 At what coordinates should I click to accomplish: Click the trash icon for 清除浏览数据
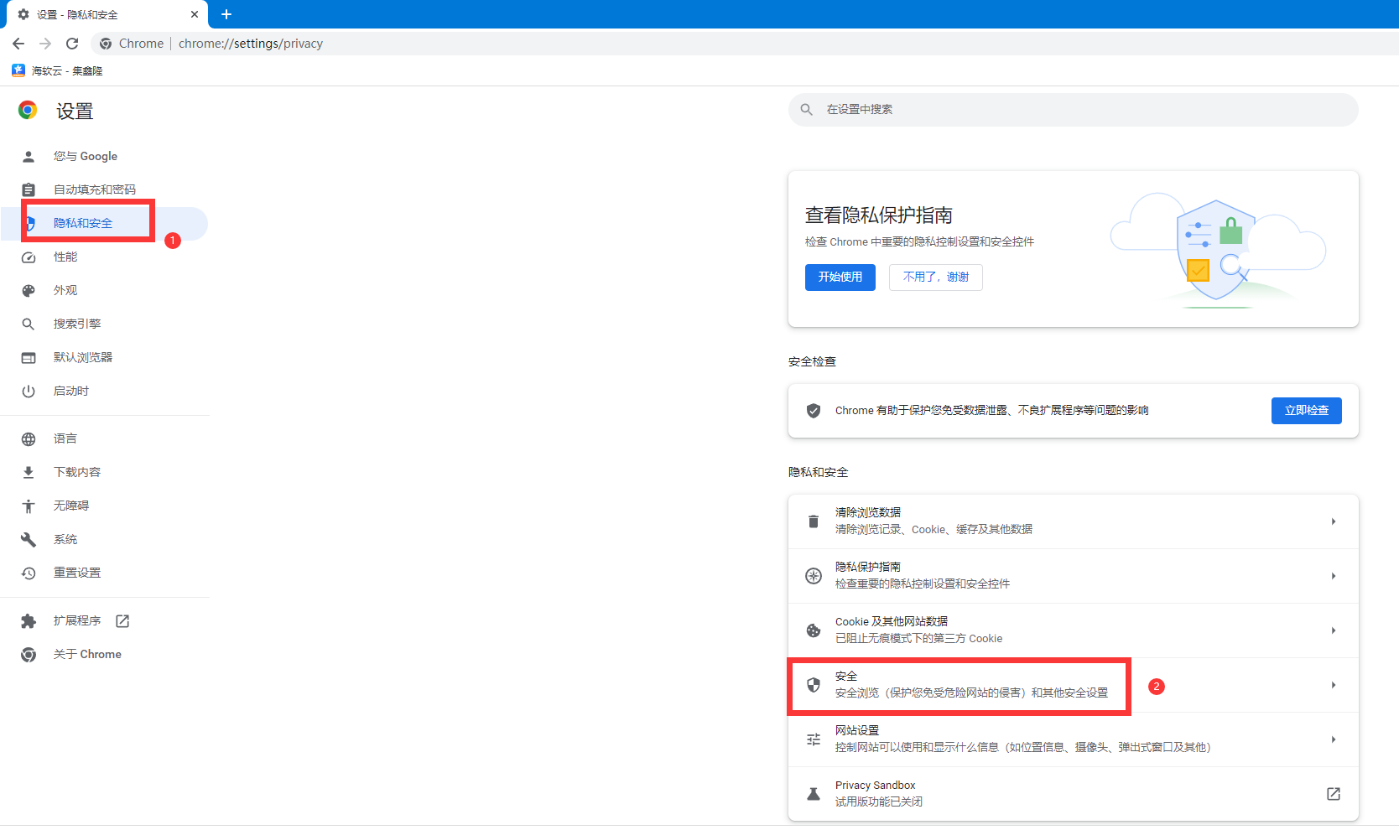coord(814,521)
